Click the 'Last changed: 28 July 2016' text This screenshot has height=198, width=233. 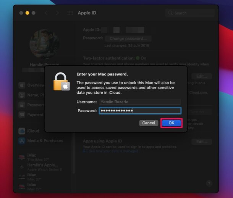[x=126, y=45]
